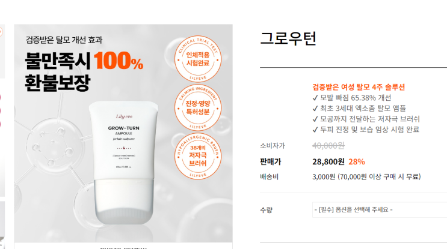The image size is (447, 249).
Task: Click the struck-through 40,000원 consumer price
Action: (x=328, y=146)
